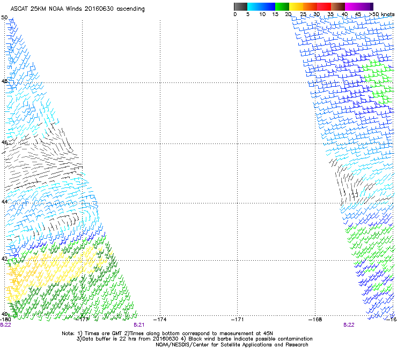Click the '>50 knots' legend label
The height and width of the screenshot is (348, 397).
pyautogui.click(x=381, y=14)
